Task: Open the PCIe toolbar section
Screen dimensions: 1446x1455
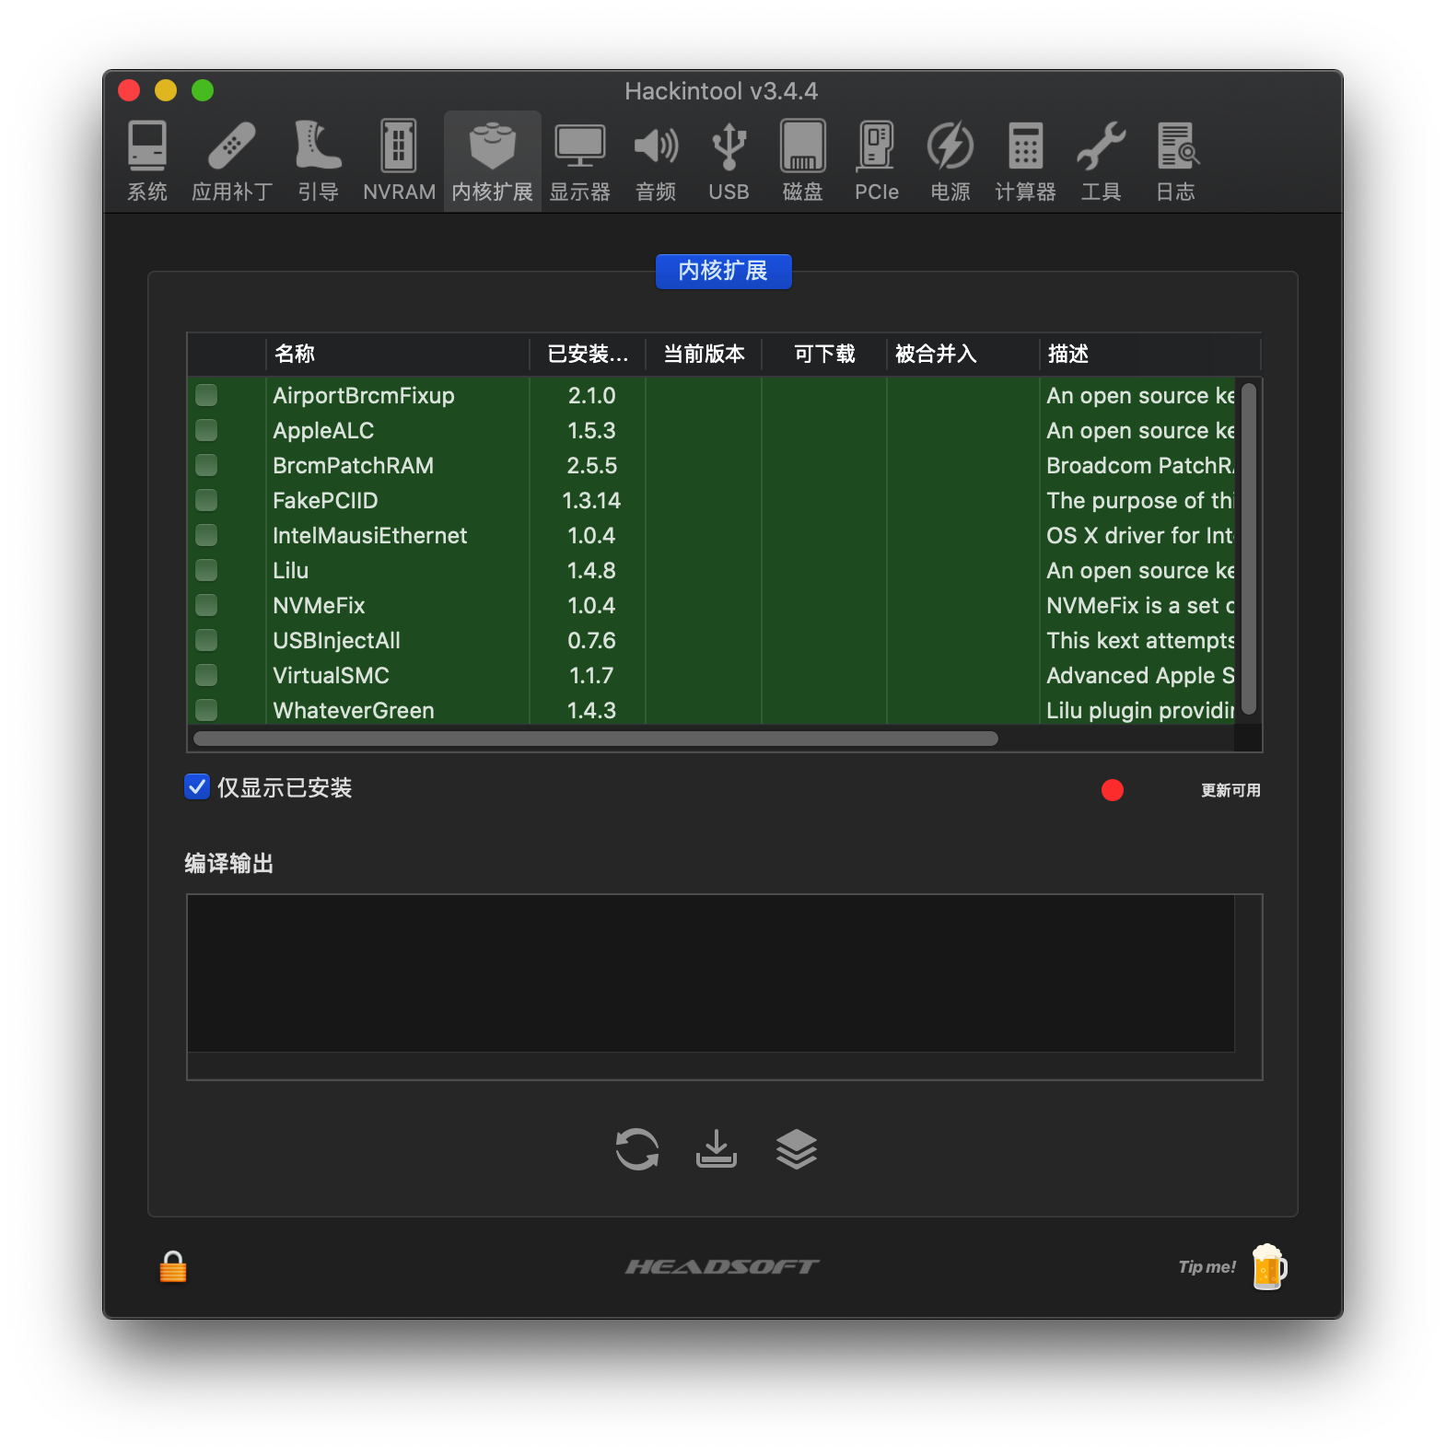Action: coord(876,161)
